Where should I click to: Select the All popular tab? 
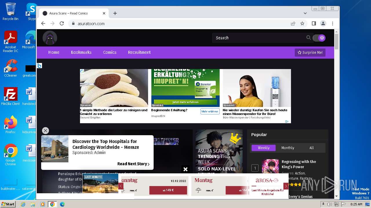point(312,148)
